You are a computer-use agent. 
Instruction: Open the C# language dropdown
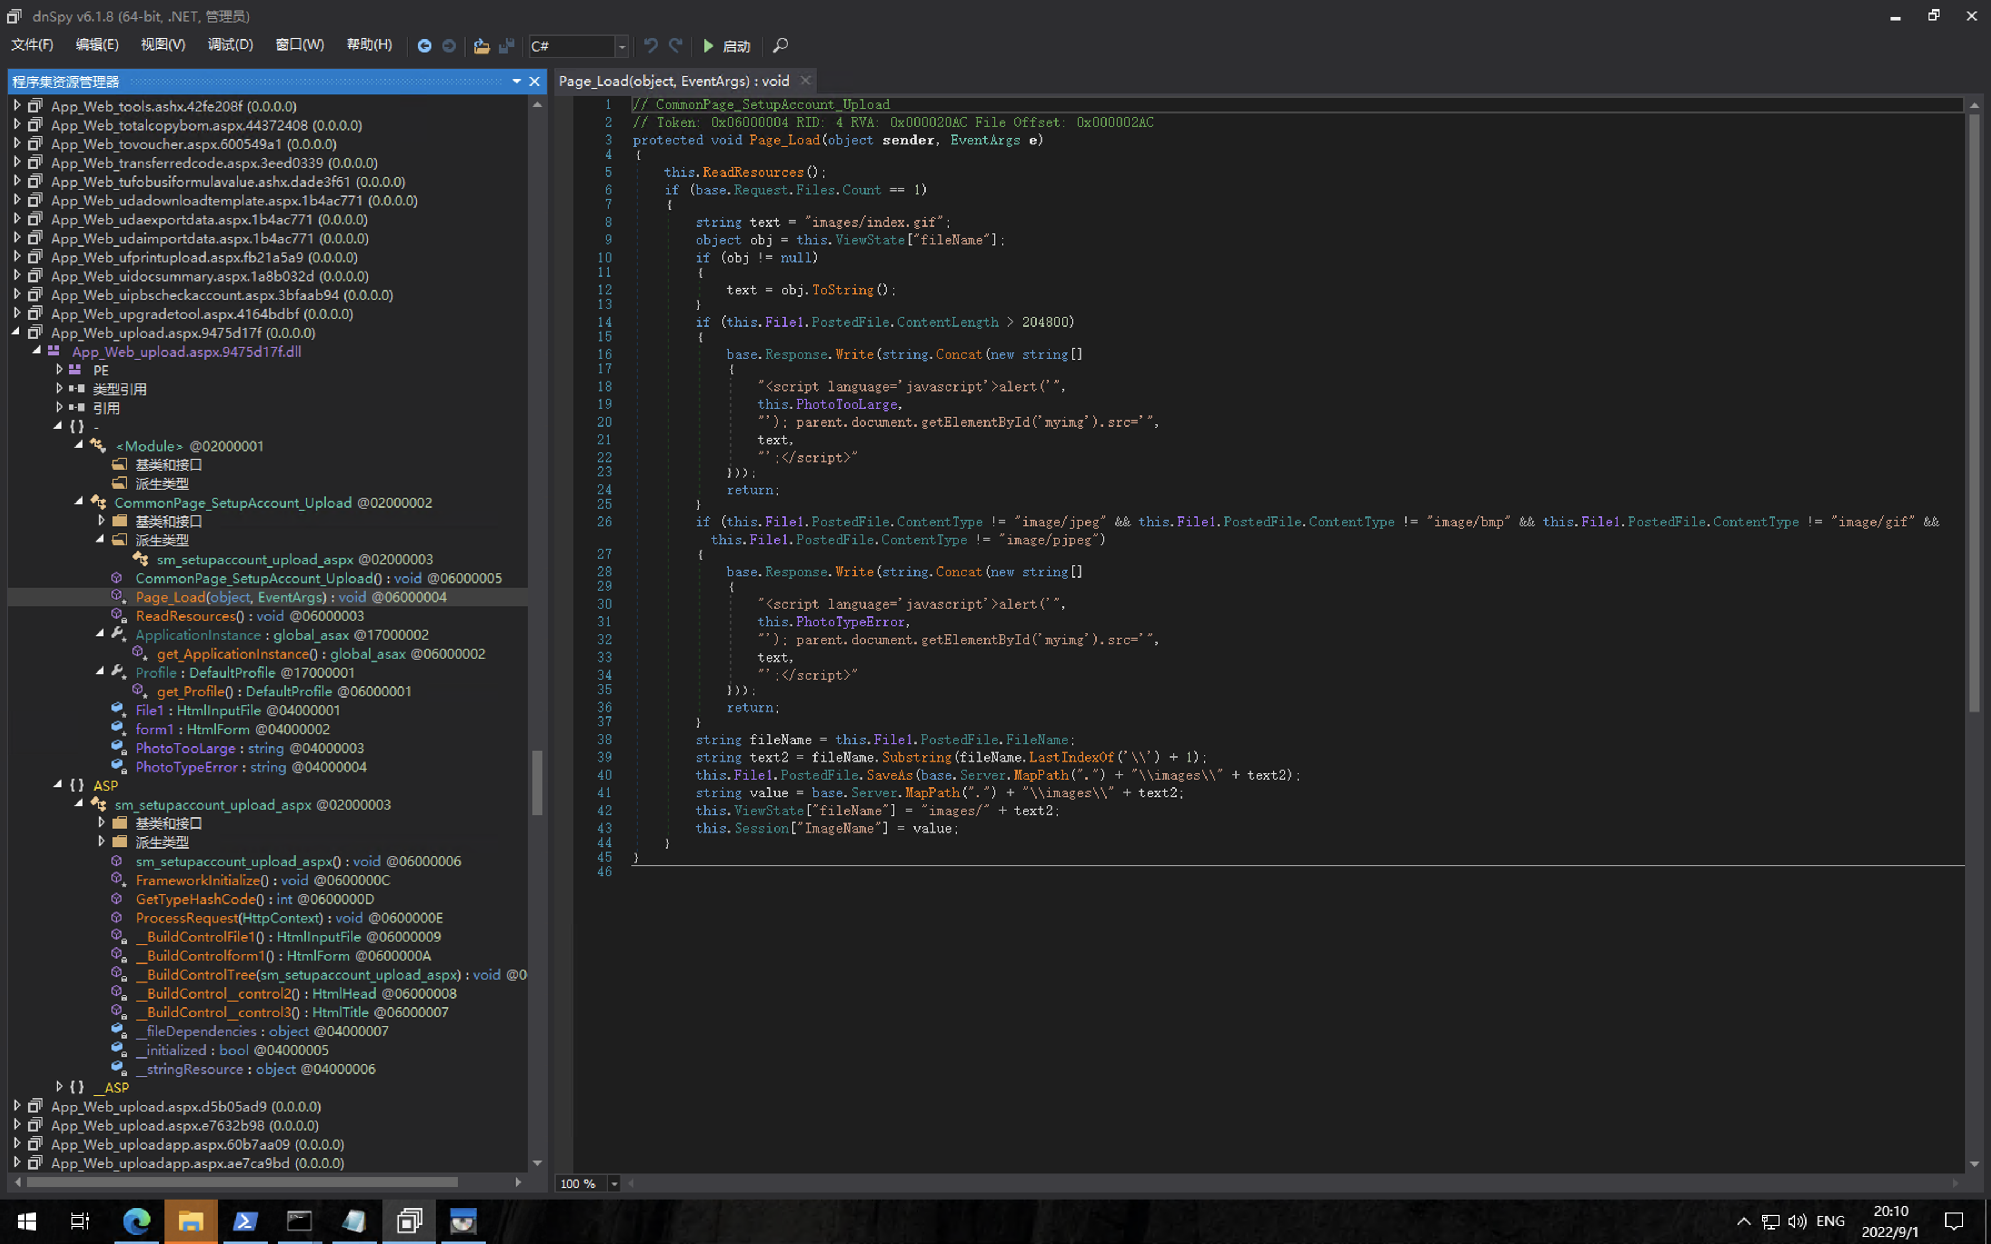pyautogui.click(x=622, y=47)
